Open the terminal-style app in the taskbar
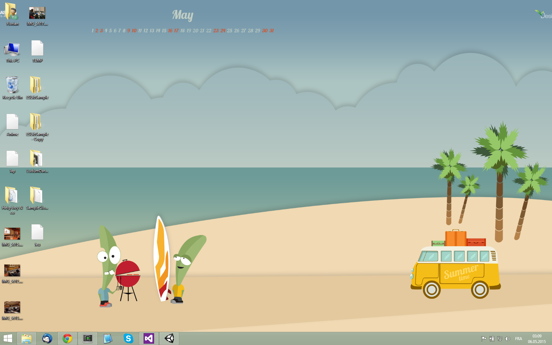Screen dimensions: 552x345 (88, 338)
